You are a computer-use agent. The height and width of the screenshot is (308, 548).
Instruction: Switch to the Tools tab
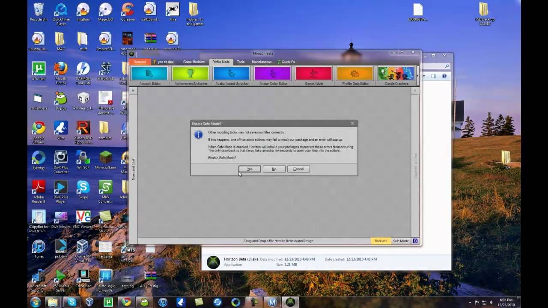click(x=241, y=62)
